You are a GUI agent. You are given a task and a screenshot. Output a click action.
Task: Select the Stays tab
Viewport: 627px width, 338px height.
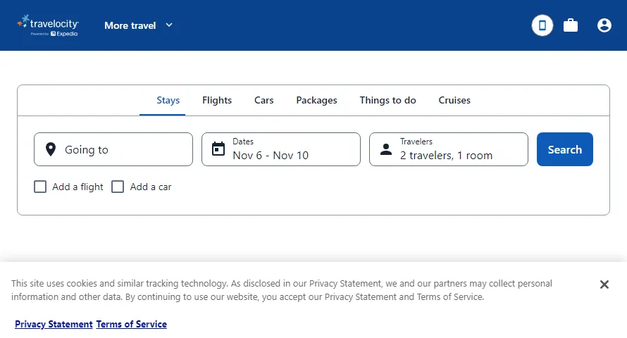tap(168, 100)
